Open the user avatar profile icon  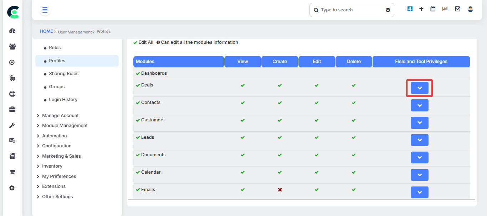click(x=470, y=9)
